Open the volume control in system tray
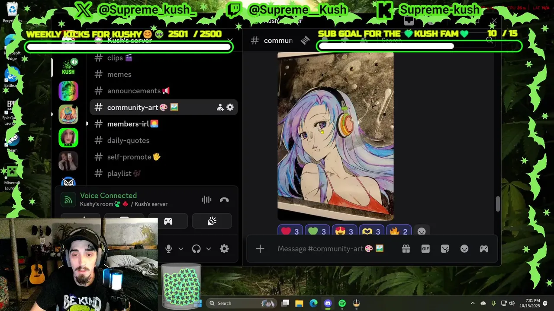 (x=512, y=303)
